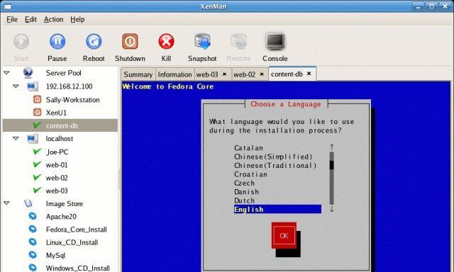This screenshot has width=454, height=272.
Task: Select web-03 in the localhost tree
Action: point(57,191)
